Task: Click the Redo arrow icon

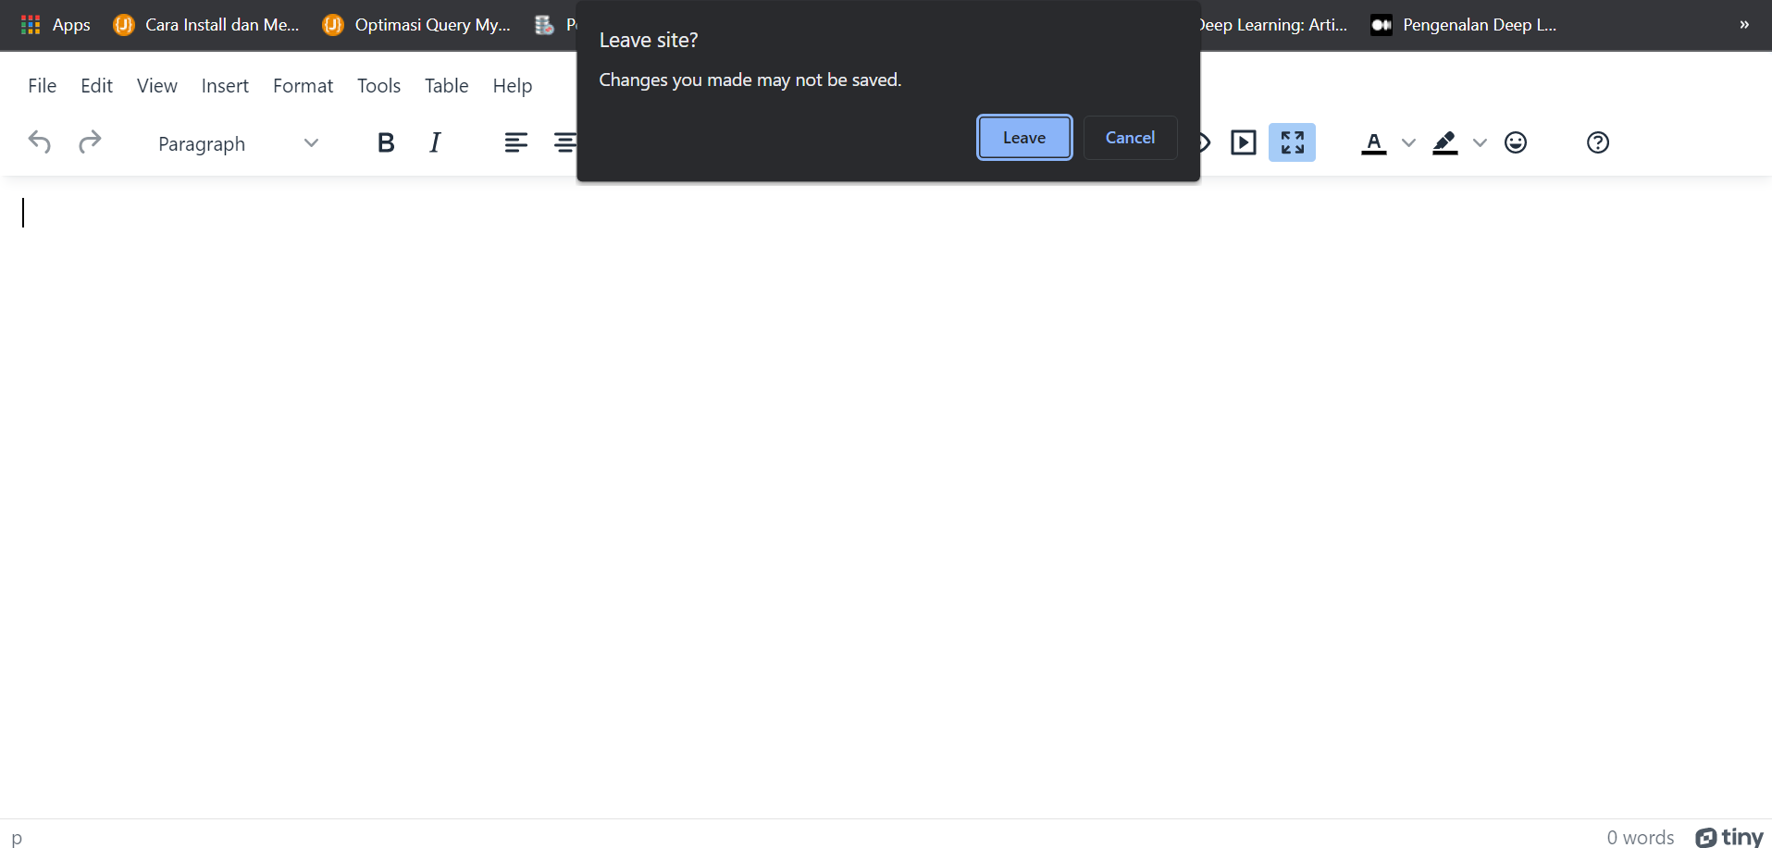Action: click(90, 142)
